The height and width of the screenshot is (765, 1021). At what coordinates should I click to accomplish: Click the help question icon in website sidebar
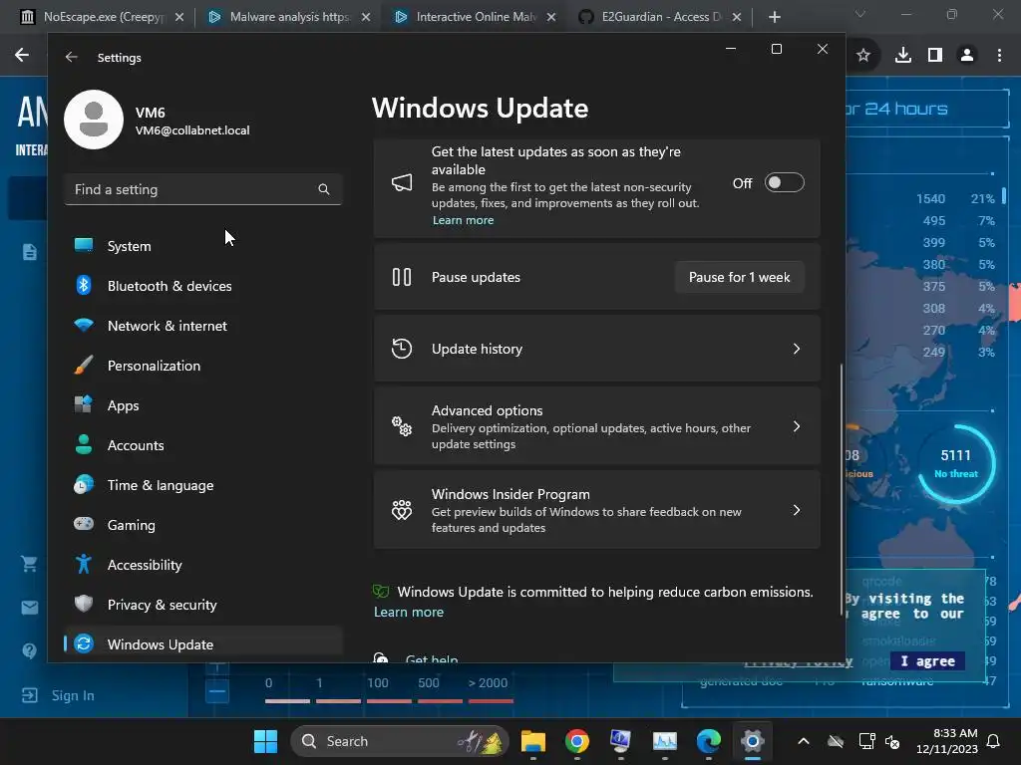29,650
